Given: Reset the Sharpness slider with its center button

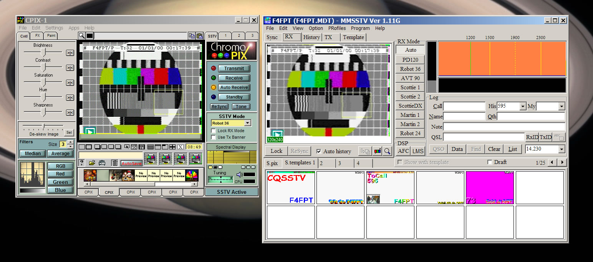Looking at the screenshot, I should click(70, 113).
